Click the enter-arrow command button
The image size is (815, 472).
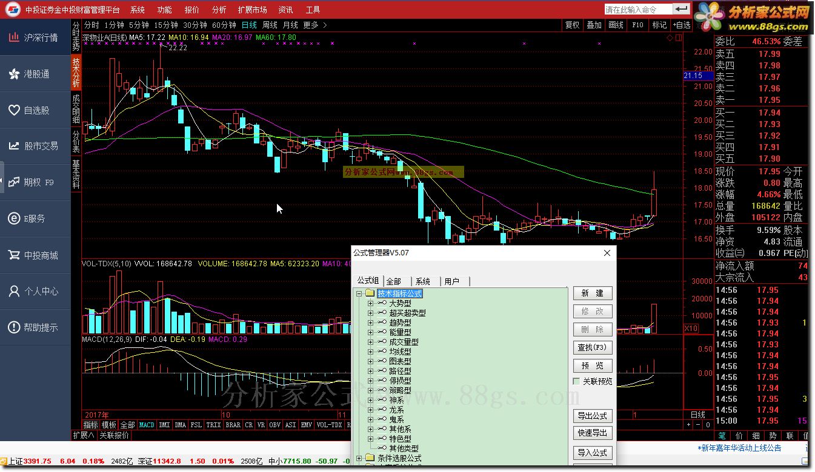682,9
